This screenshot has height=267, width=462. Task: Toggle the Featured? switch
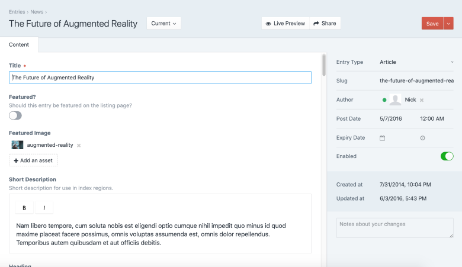click(x=15, y=115)
